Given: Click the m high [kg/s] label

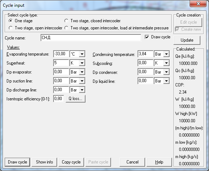Looking at the screenshot, I should click(x=187, y=157).
